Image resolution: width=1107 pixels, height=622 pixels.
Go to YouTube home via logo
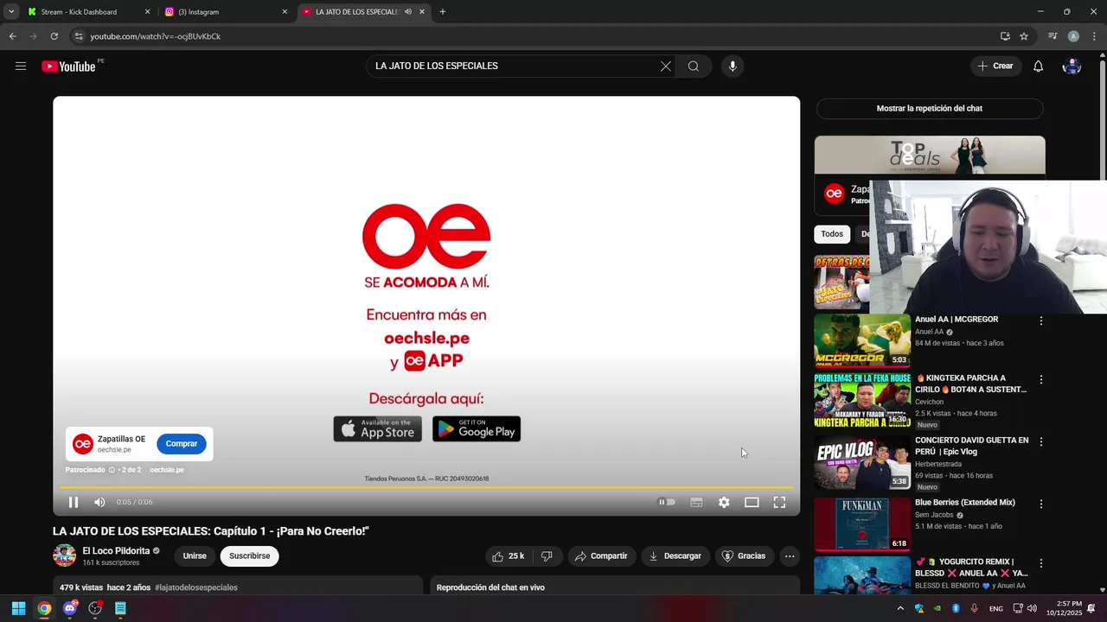point(68,67)
